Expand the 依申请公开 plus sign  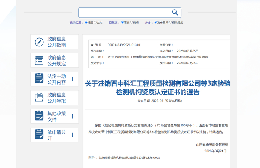tap(72, 135)
